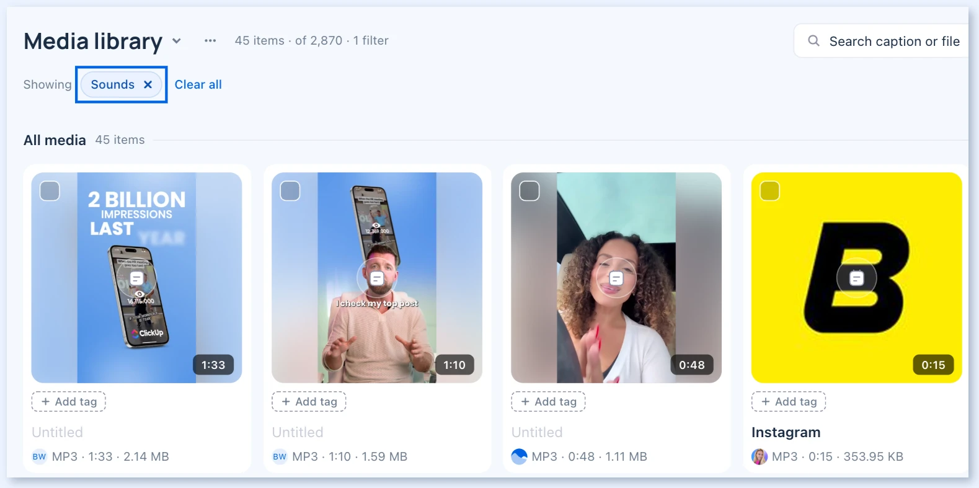Select the checkbox on the Instagram clip
This screenshot has height=488, width=979.
pyautogui.click(x=770, y=191)
